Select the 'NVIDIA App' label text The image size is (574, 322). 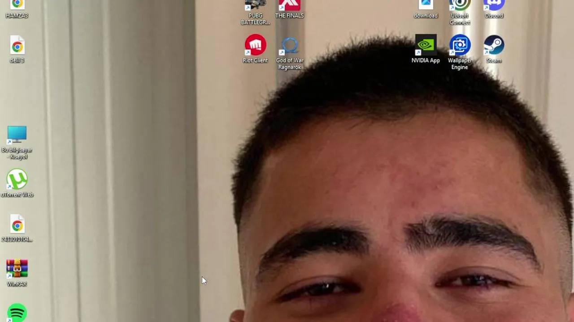click(426, 60)
